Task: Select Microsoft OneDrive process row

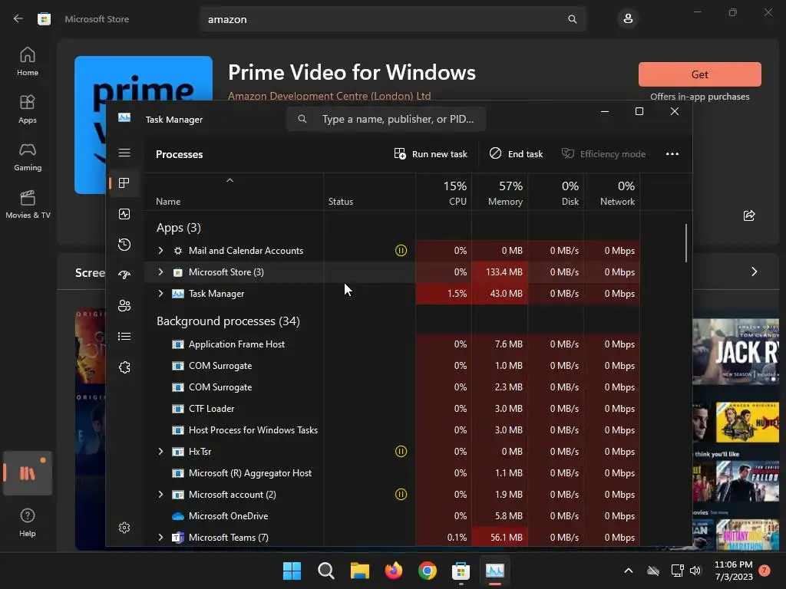Action: tap(392, 516)
